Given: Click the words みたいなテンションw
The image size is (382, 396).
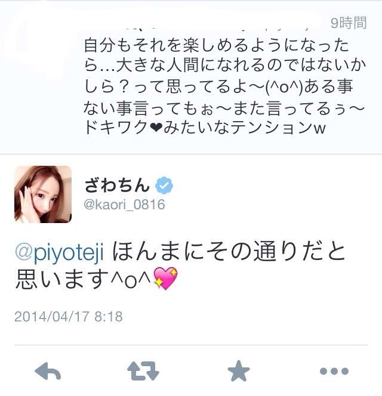Looking at the screenshot, I should pyautogui.click(x=245, y=128).
